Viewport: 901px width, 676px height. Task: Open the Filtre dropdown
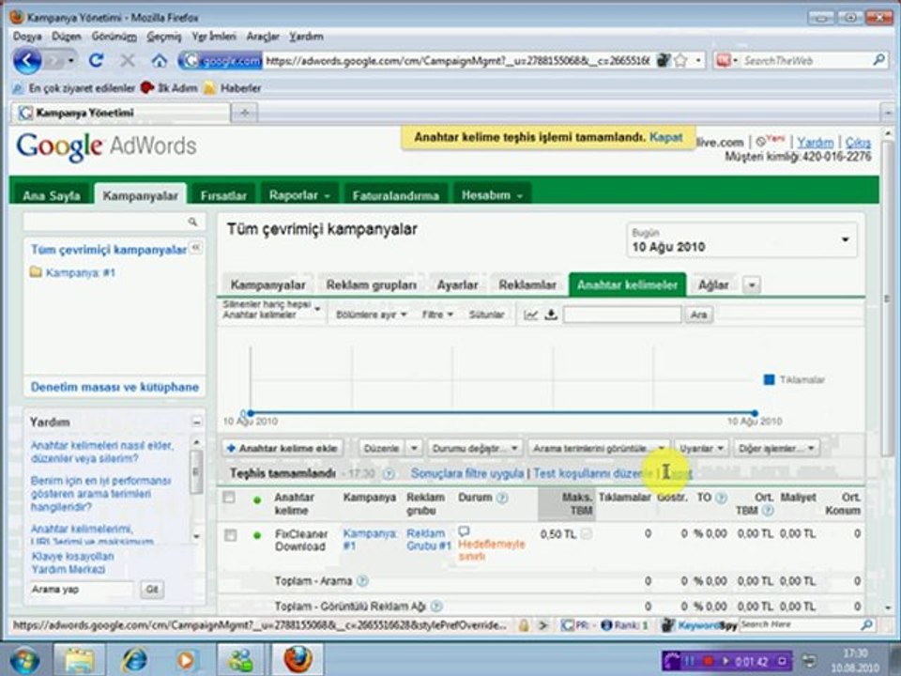pos(437,315)
